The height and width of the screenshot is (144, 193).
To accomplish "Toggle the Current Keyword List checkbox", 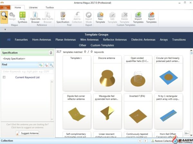I will tap(4, 77).
